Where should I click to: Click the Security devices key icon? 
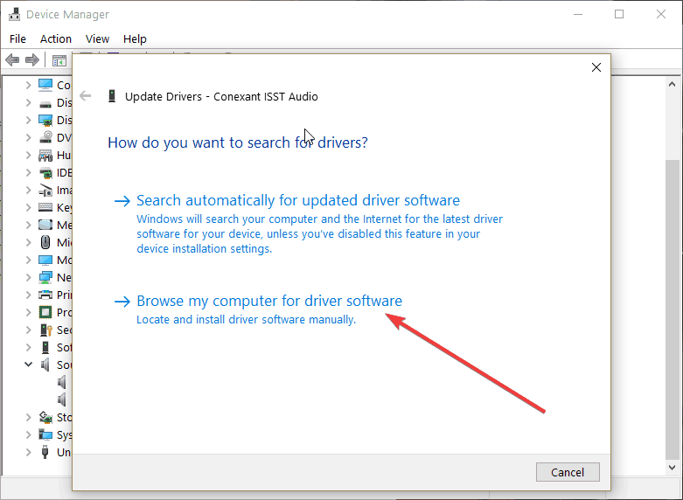click(45, 330)
